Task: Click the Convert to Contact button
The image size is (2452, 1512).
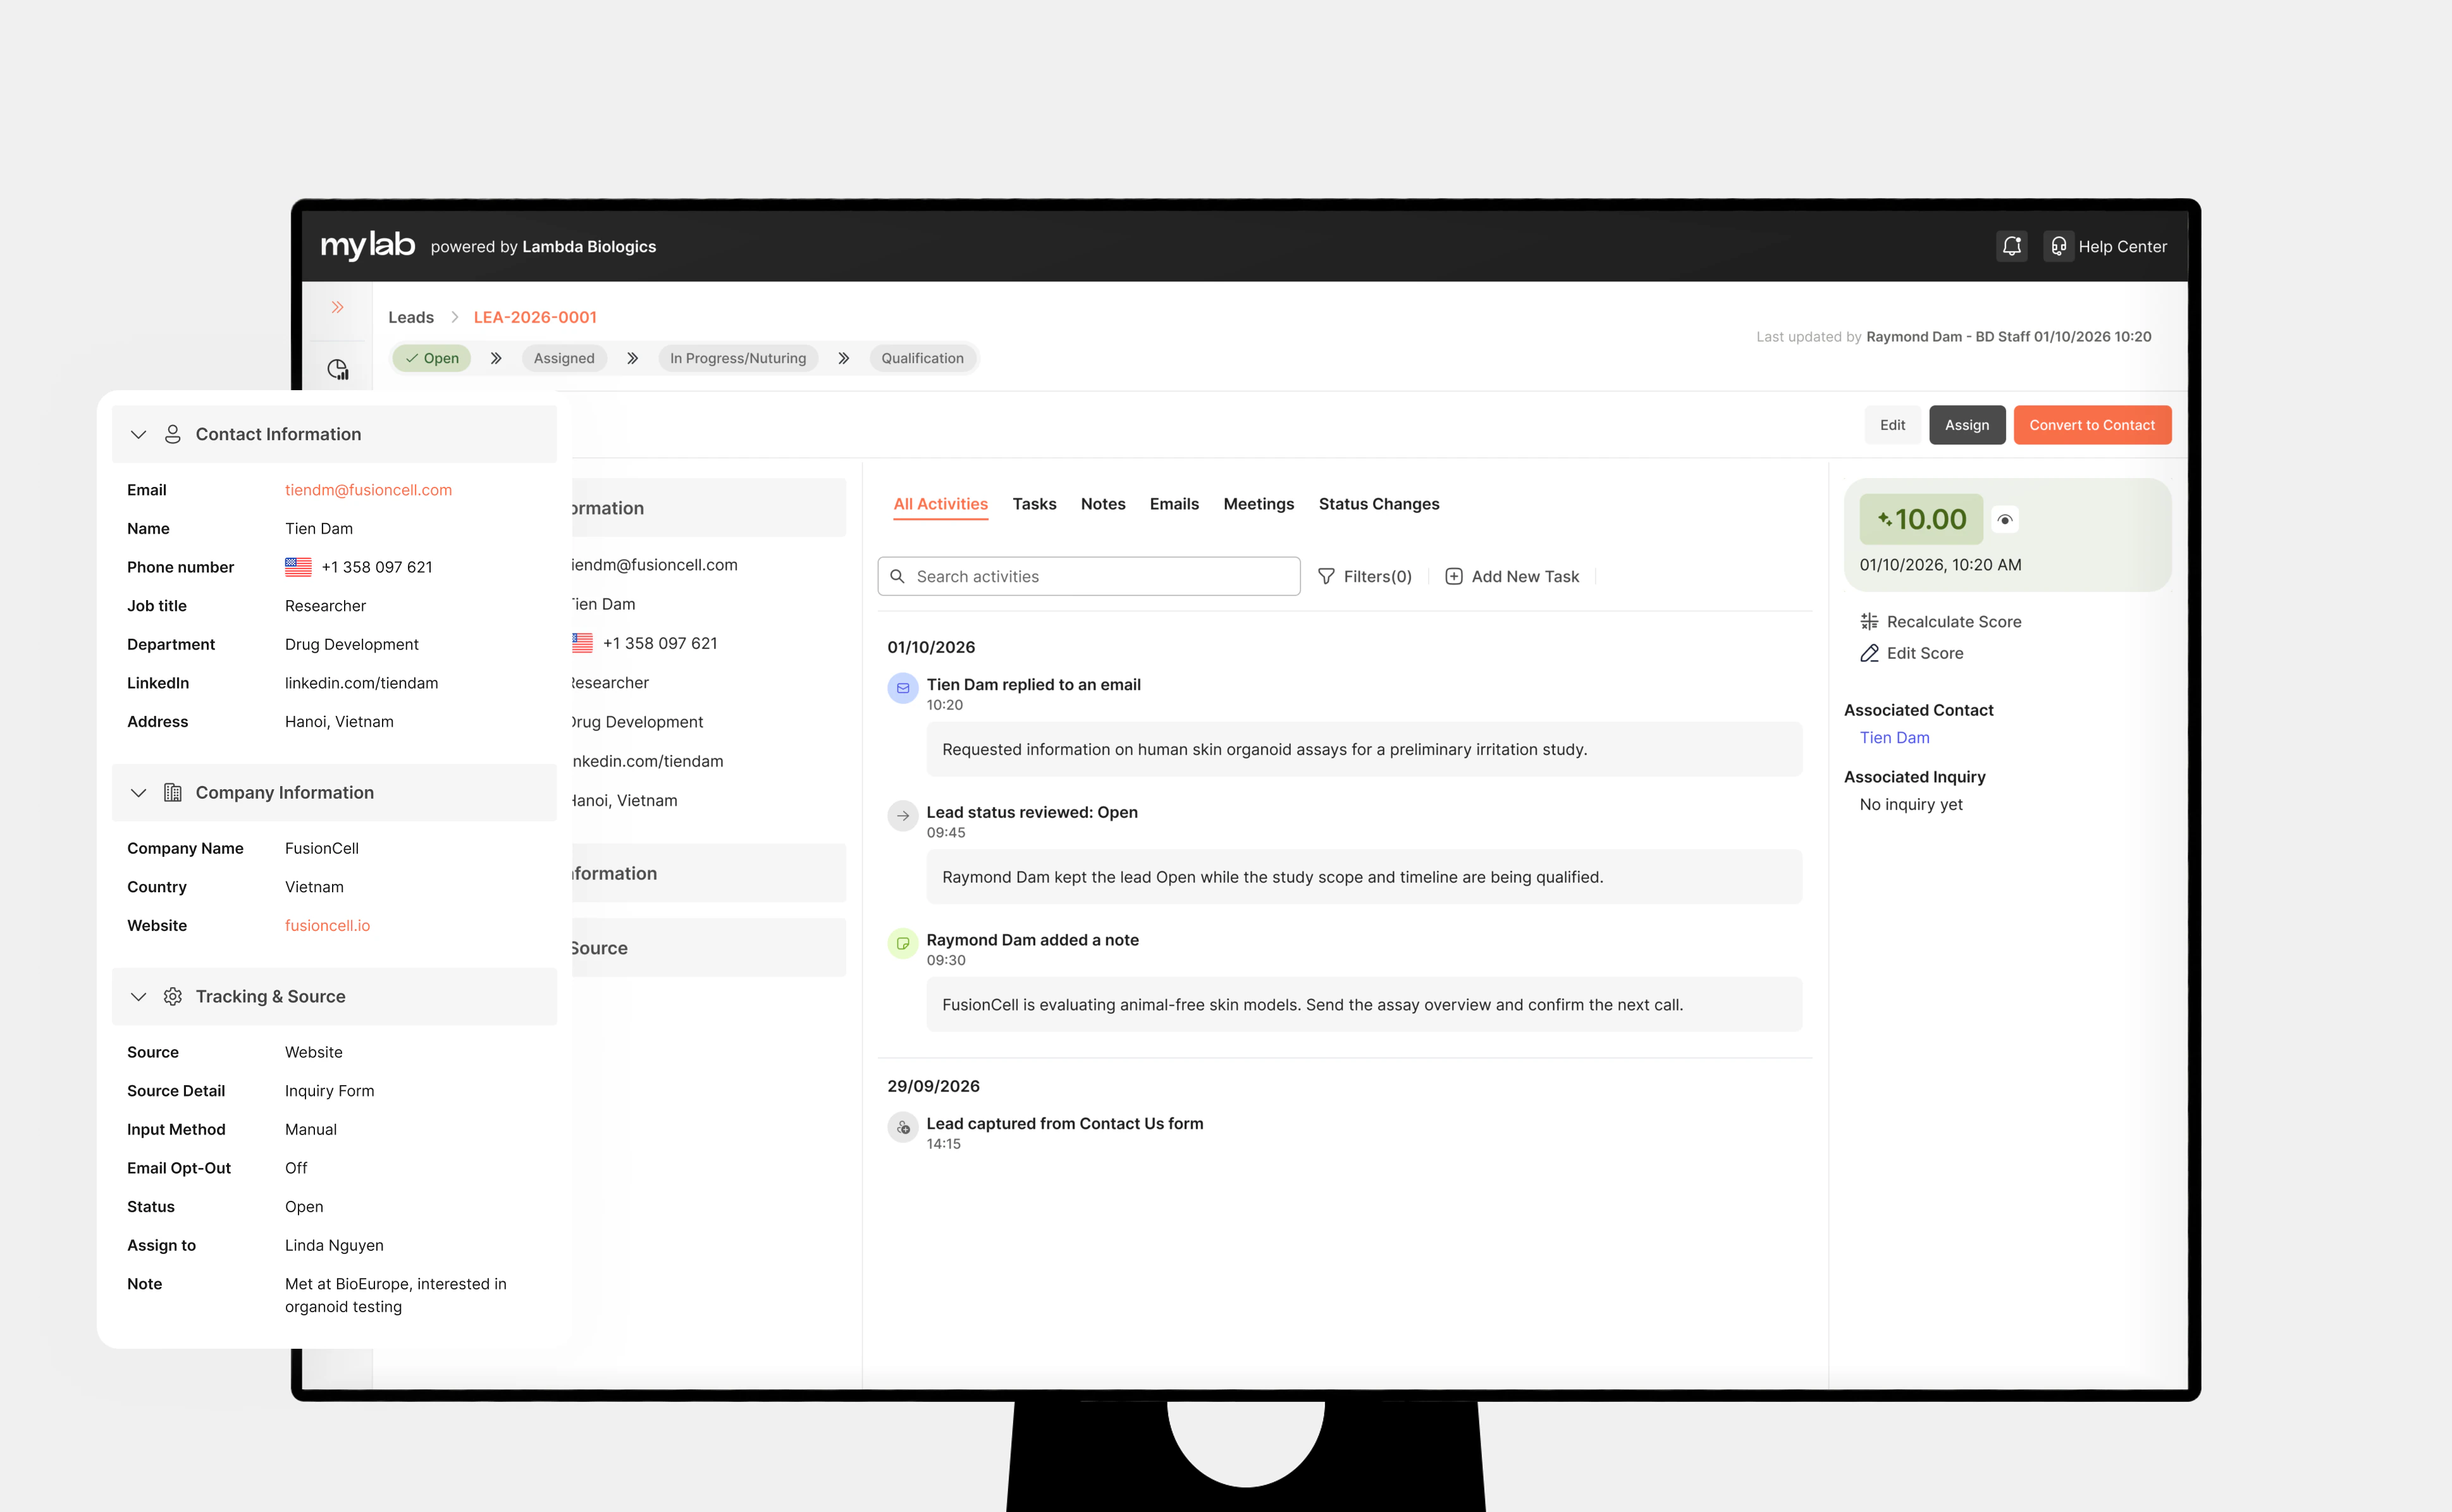Action: point(2091,425)
